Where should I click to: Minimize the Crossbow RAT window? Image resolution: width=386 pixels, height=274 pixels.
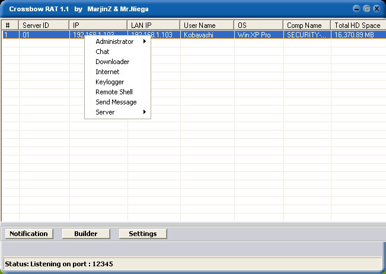[x=356, y=9]
